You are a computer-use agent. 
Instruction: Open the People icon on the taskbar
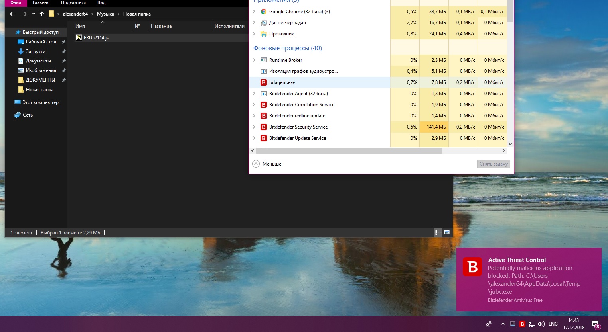[489, 324]
